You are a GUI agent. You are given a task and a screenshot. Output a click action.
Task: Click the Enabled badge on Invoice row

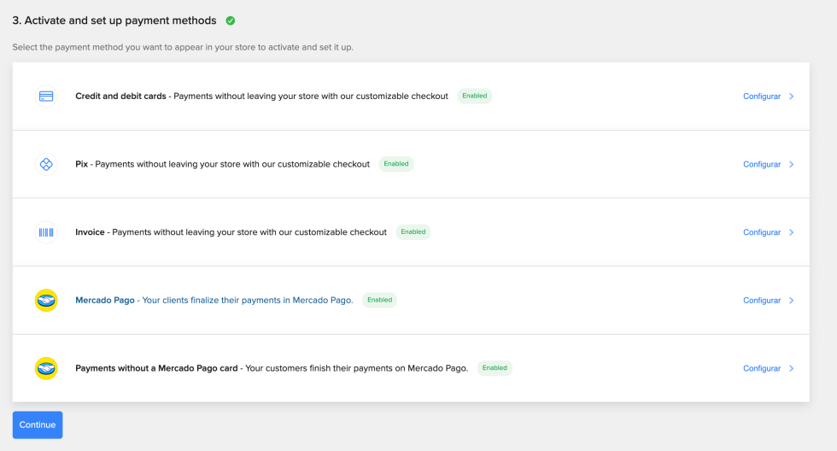coord(413,231)
